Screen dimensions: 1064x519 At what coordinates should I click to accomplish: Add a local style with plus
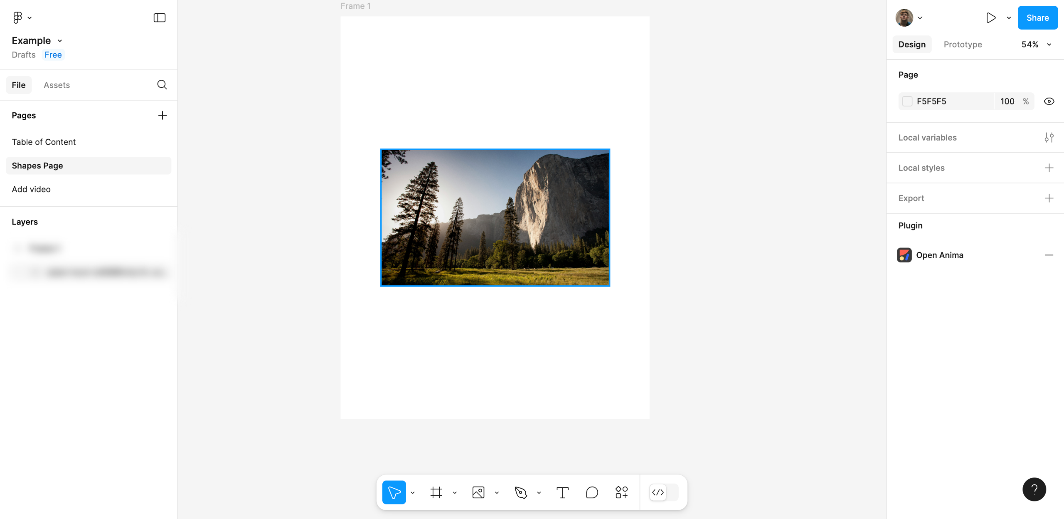click(1049, 168)
